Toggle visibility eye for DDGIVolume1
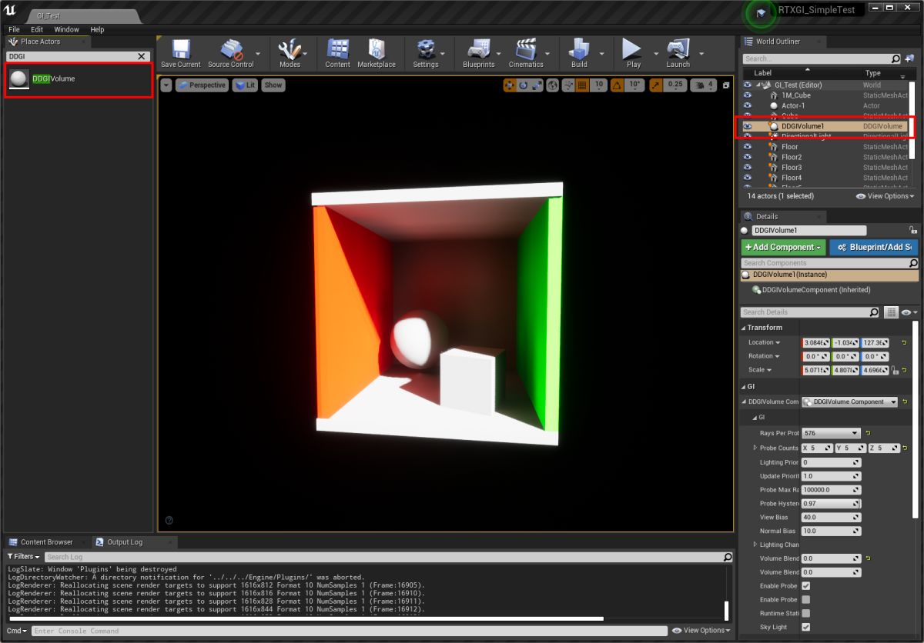 pos(747,126)
